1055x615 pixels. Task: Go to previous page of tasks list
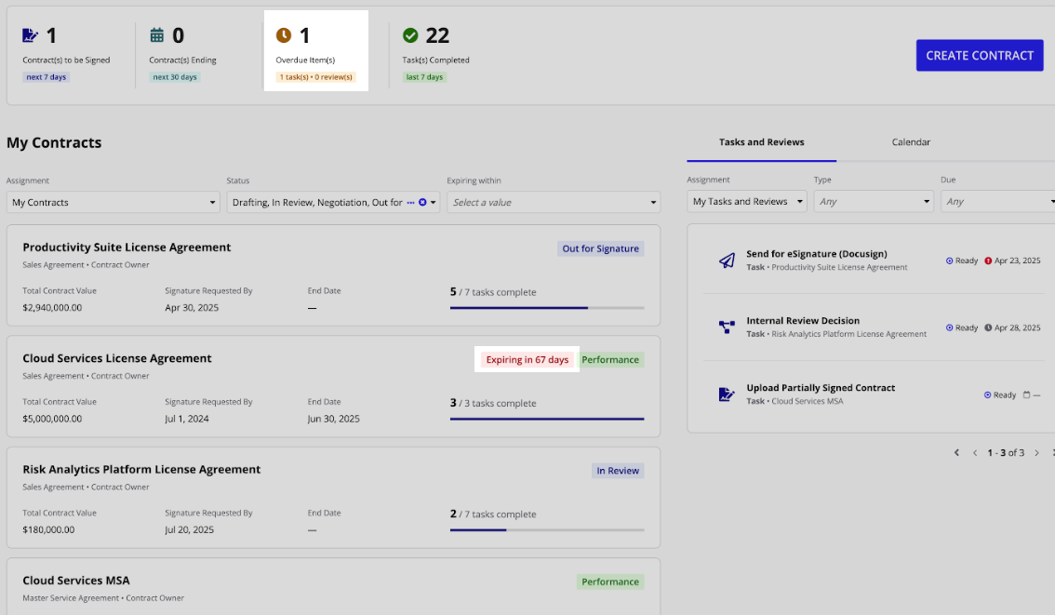pyautogui.click(x=975, y=453)
